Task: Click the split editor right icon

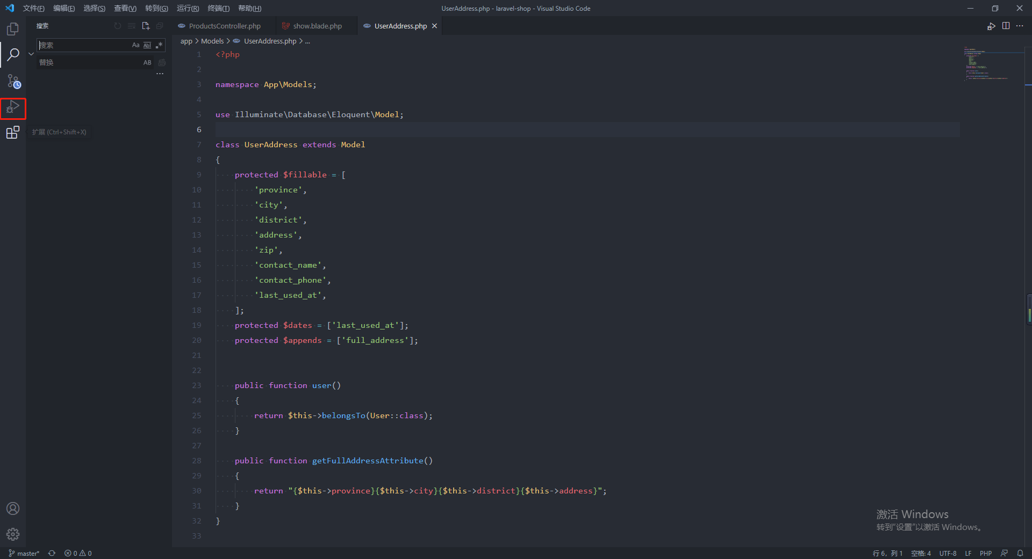Action: (x=1006, y=26)
